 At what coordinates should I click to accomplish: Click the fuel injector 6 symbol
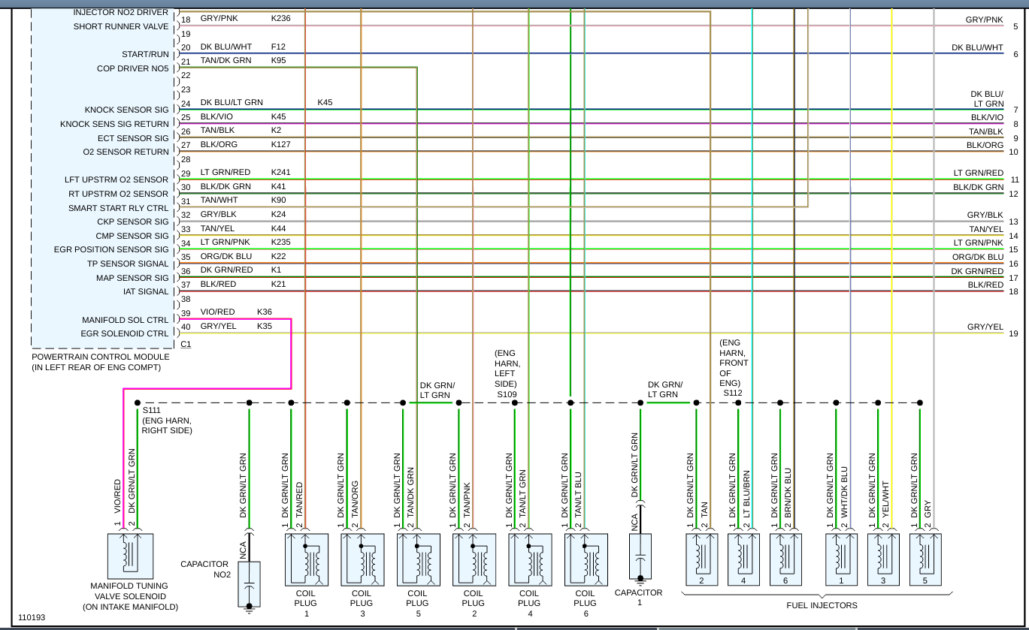tap(785, 559)
